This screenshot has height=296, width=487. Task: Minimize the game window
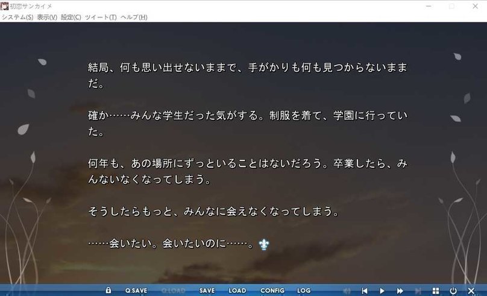429,6
